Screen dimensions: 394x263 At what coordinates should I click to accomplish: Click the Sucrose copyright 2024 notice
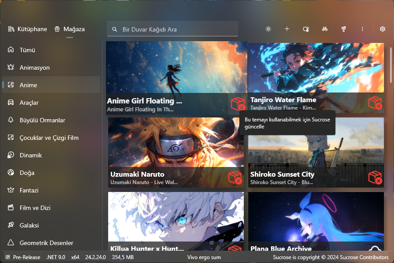(331, 257)
